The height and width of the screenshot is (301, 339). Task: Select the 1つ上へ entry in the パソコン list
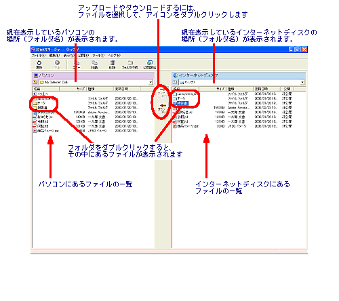pos(41,94)
